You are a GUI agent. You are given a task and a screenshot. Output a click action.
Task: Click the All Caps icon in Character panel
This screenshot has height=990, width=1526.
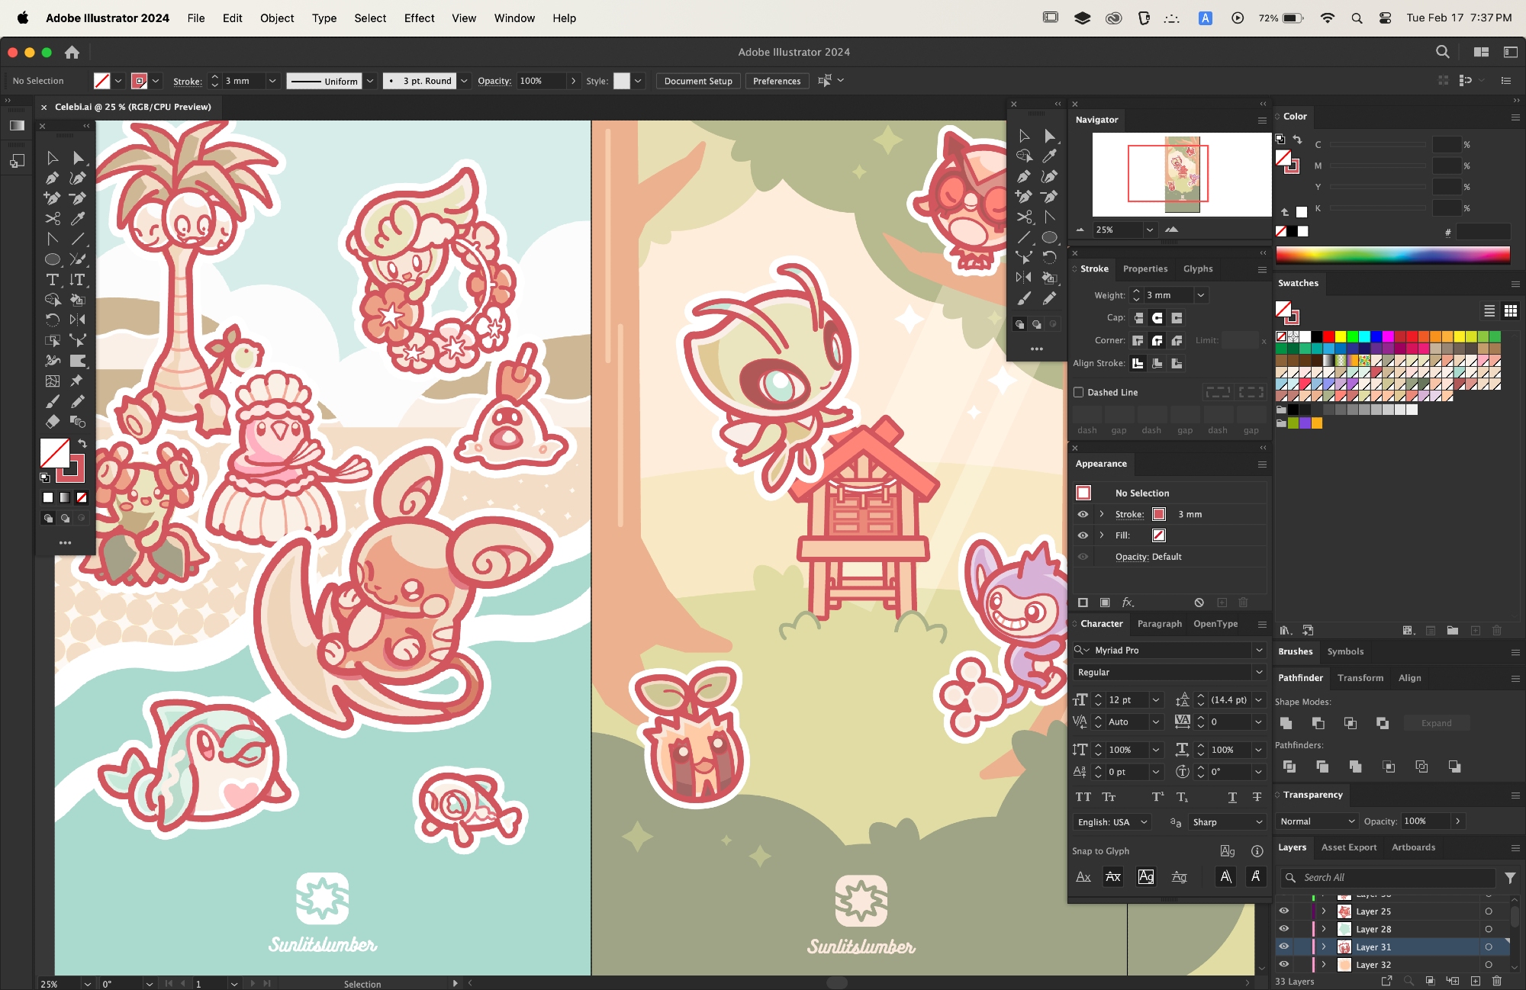click(x=1083, y=797)
